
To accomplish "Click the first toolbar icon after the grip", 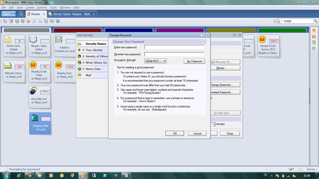I will (x=5, y=21).
